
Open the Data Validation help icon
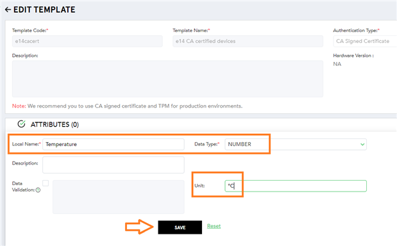tap(38, 190)
